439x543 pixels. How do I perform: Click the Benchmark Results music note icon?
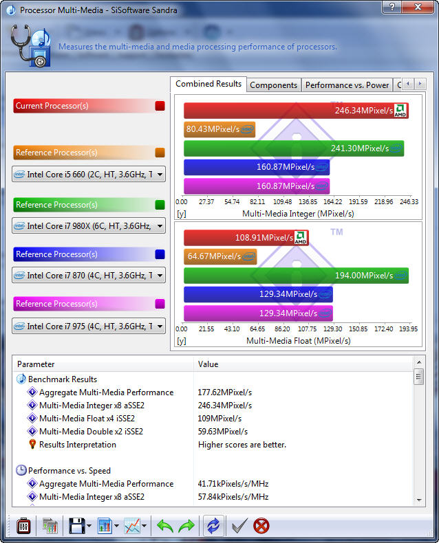coord(21,379)
